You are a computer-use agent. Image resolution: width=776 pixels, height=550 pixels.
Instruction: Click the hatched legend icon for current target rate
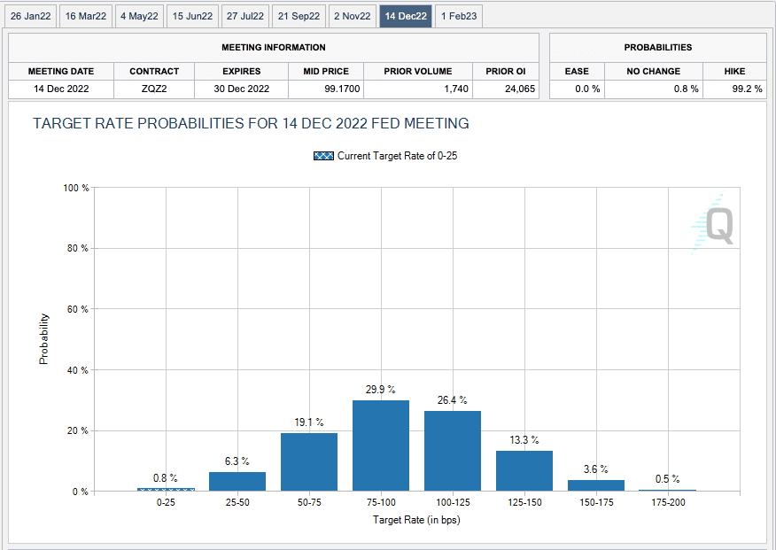(323, 156)
